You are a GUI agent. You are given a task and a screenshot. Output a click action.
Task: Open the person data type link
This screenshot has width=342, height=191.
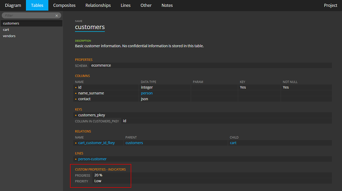click(x=147, y=93)
